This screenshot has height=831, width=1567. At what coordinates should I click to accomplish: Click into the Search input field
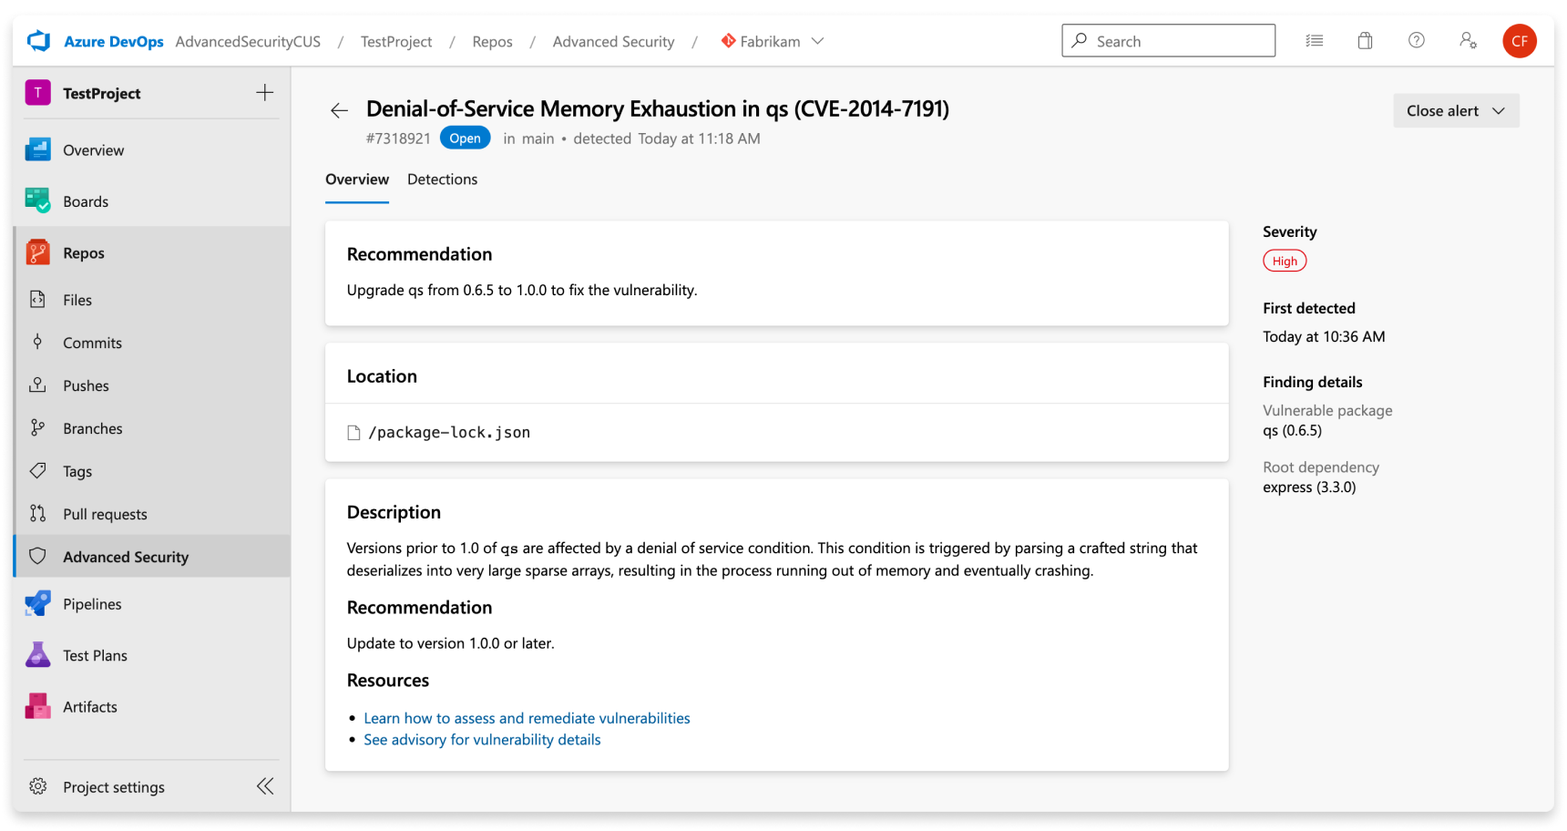pyautogui.click(x=1168, y=41)
